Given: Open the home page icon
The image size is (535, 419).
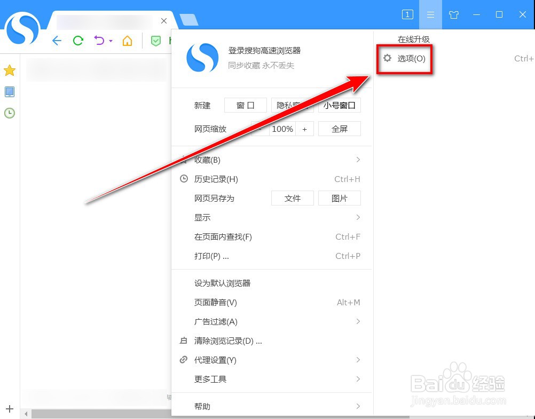Looking at the screenshot, I should 127,41.
